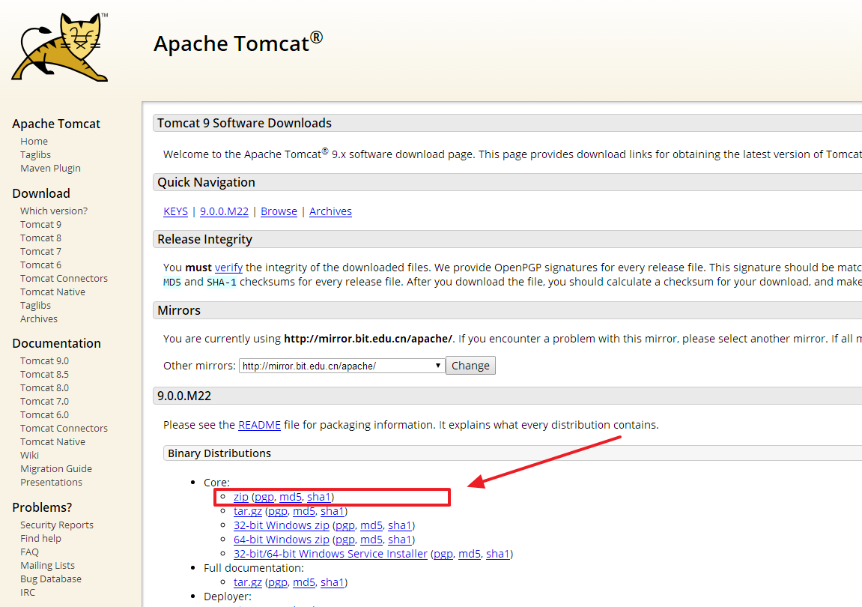
Task: Open the README file link
Action: point(259,425)
